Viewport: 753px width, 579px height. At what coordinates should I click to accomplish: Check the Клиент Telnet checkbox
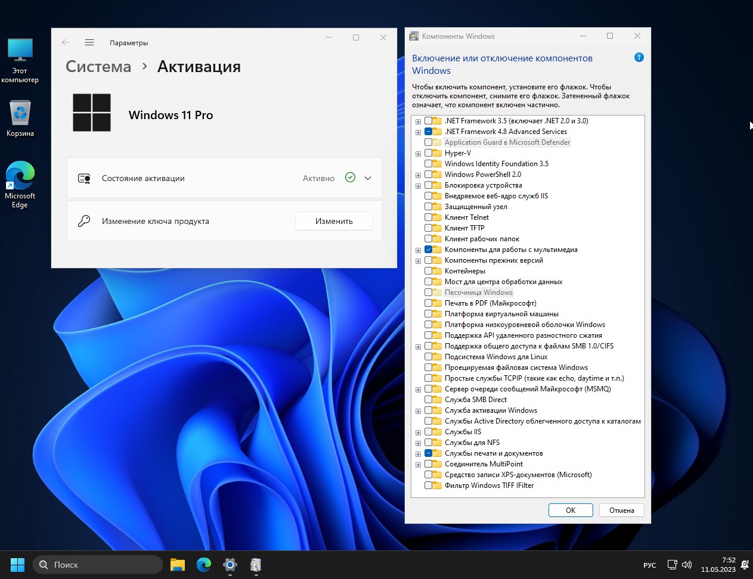click(428, 217)
